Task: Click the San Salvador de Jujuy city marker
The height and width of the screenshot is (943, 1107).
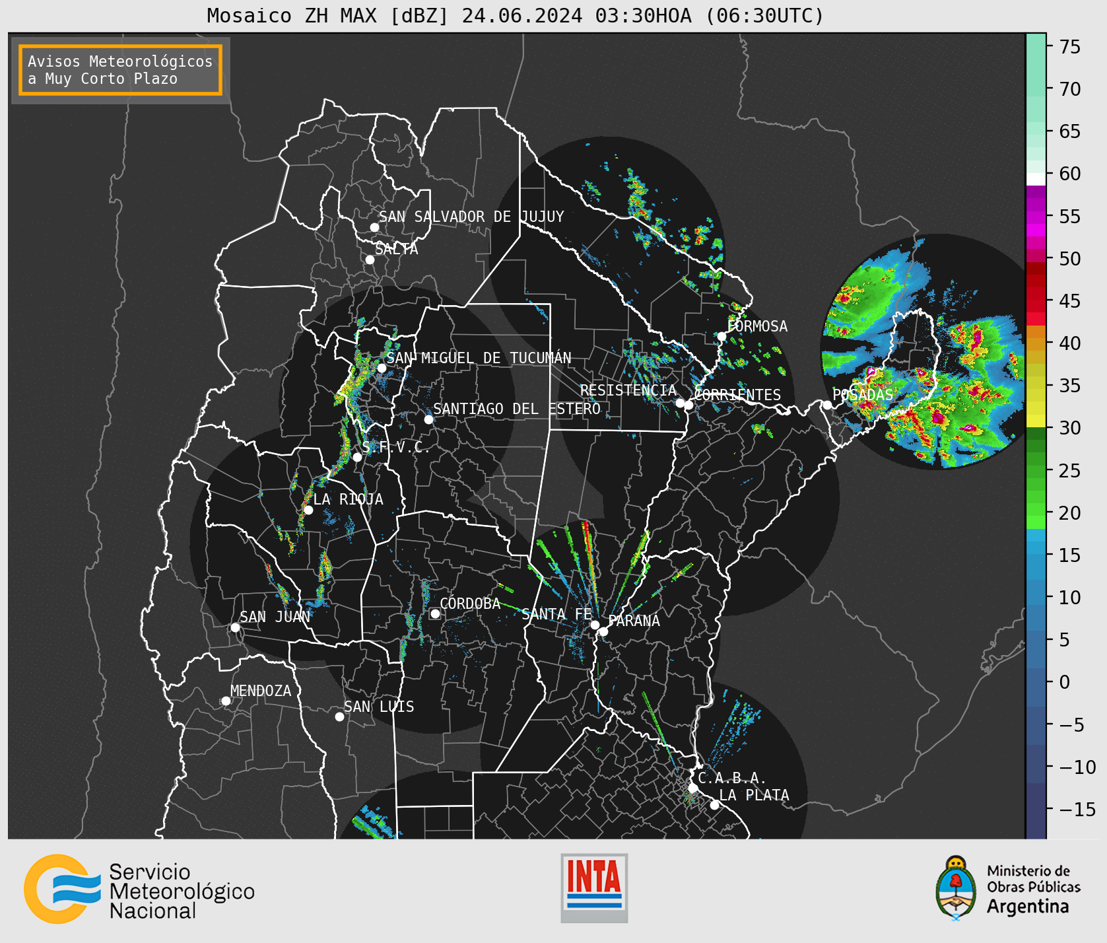Action: pyautogui.click(x=374, y=227)
